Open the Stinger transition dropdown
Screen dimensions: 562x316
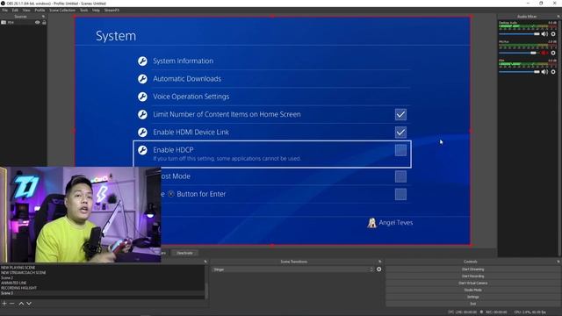tap(292, 269)
